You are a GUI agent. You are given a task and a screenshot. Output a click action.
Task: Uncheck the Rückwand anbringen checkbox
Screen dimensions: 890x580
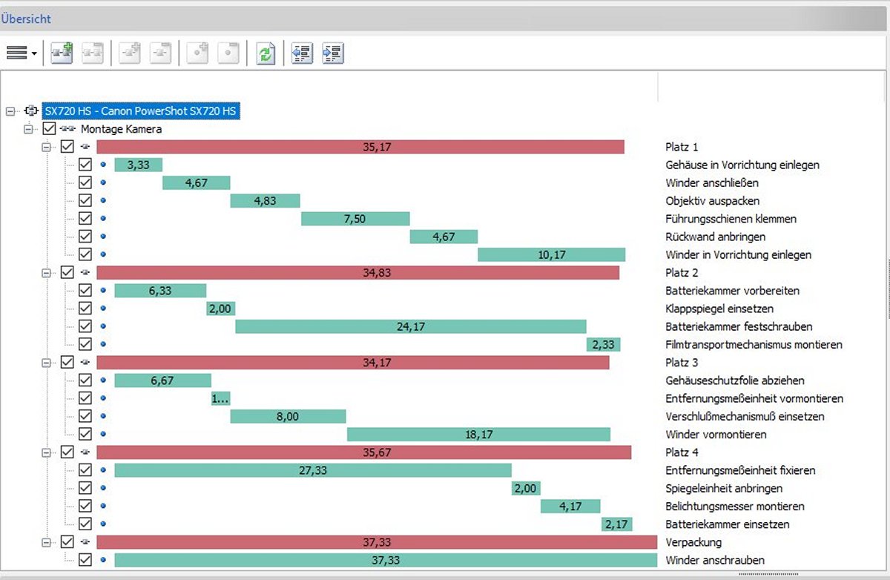(85, 237)
